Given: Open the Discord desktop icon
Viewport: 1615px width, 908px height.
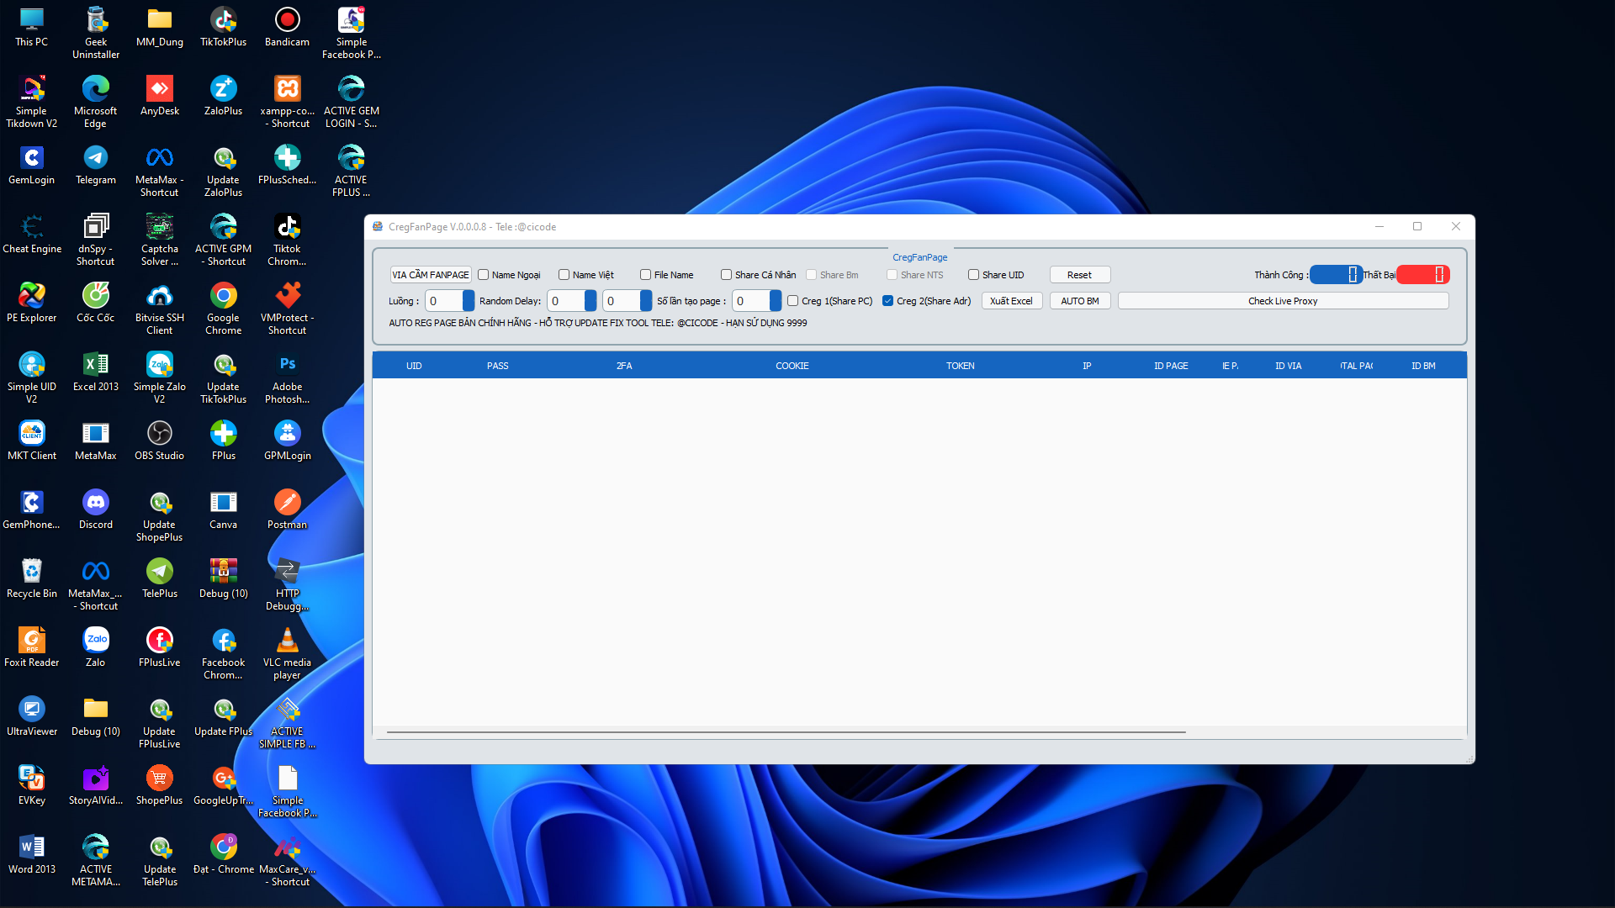Looking at the screenshot, I should pos(95,509).
